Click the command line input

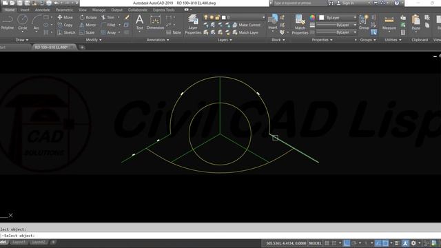[220, 236]
